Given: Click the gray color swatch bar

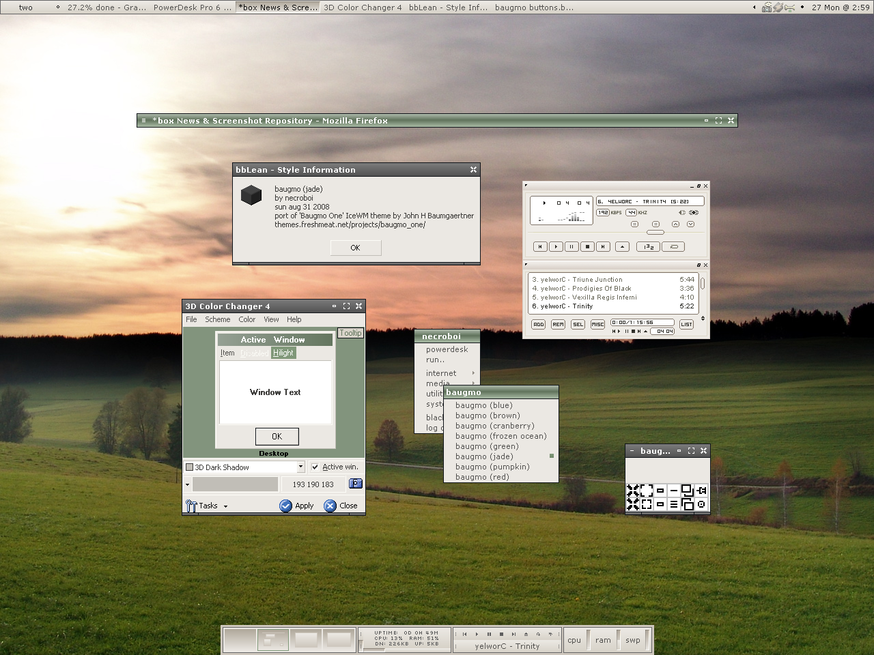Looking at the screenshot, I should pos(236,484).
